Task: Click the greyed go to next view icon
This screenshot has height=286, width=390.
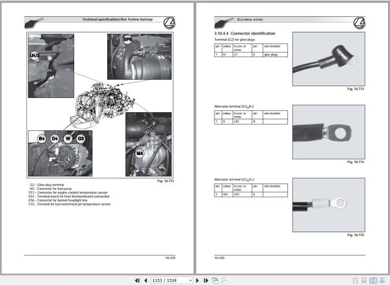Action: 224,281
